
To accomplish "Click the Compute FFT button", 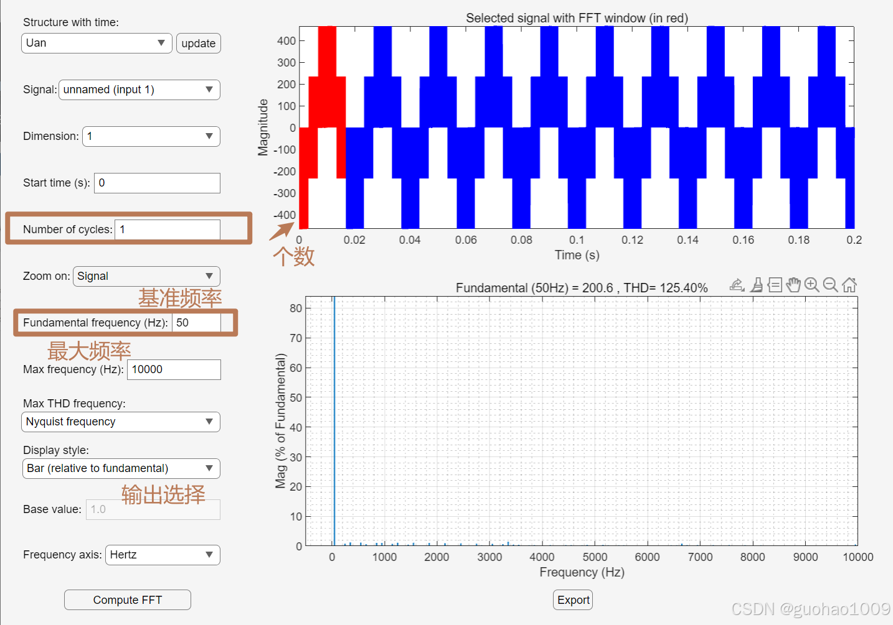I will (x=127, y=600).
